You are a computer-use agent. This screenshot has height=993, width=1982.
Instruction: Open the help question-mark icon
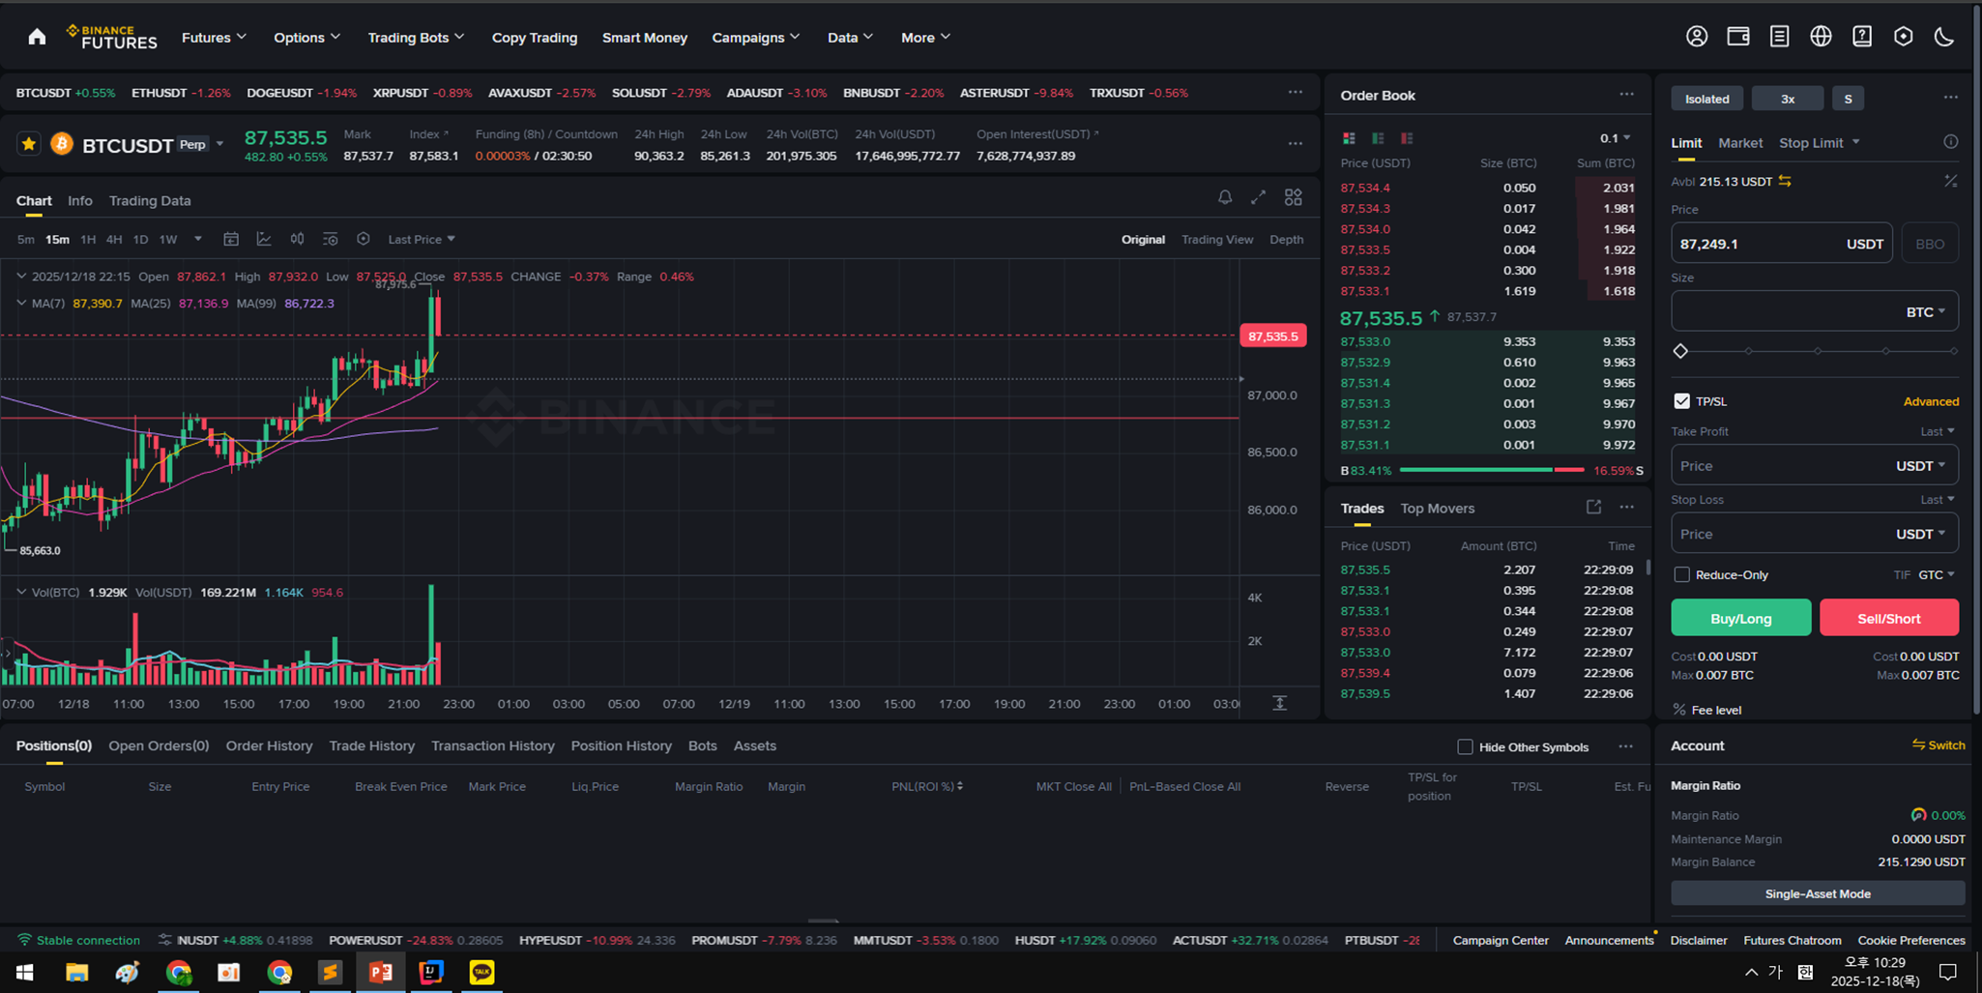click(1862, 37)
